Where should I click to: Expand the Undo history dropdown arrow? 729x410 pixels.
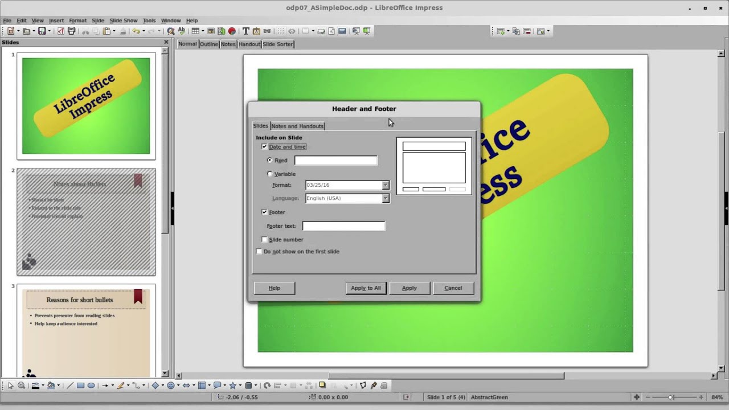tap(144, 31)
